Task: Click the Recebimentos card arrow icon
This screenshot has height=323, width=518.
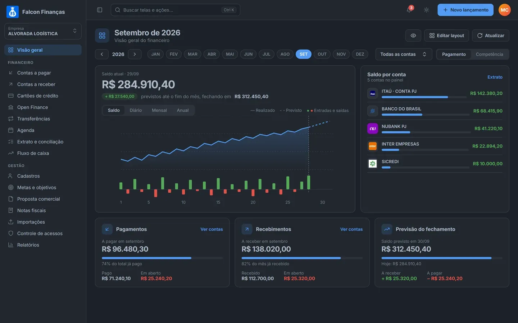Action: [x=247, y=229]
